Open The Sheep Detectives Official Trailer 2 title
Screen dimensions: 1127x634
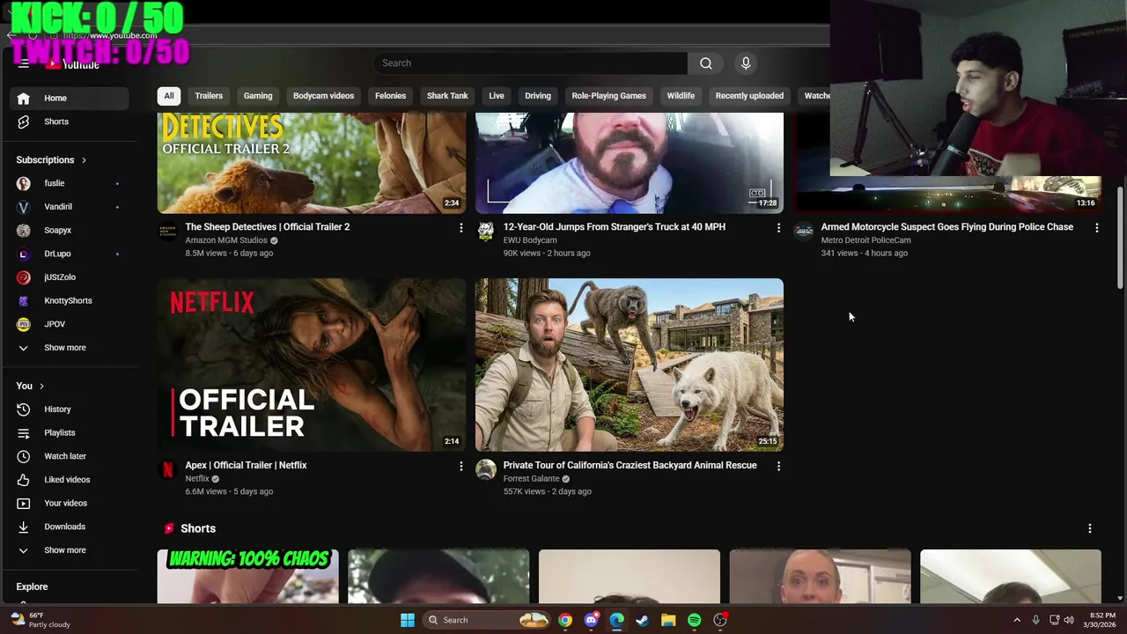268,227
